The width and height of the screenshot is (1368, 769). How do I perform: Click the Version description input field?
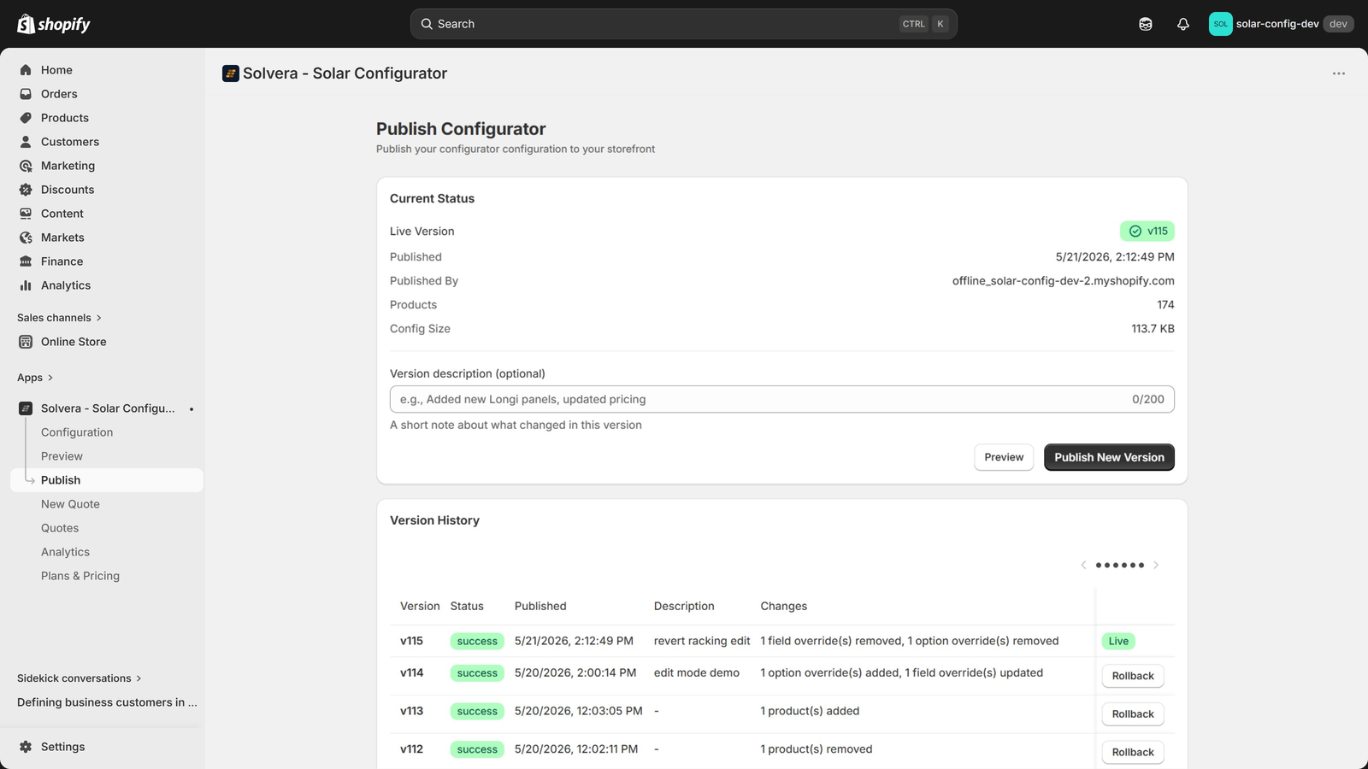[x=781, y=399]
